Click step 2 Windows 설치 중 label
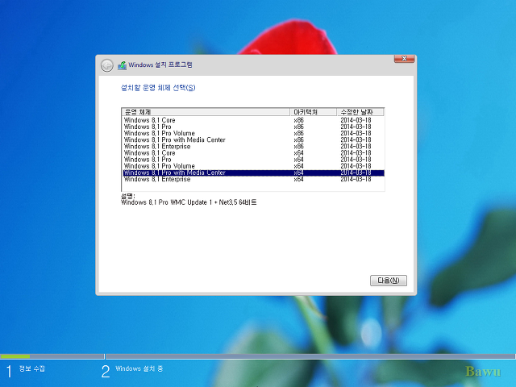Screen dimensions: 516x387 [139, 368]
